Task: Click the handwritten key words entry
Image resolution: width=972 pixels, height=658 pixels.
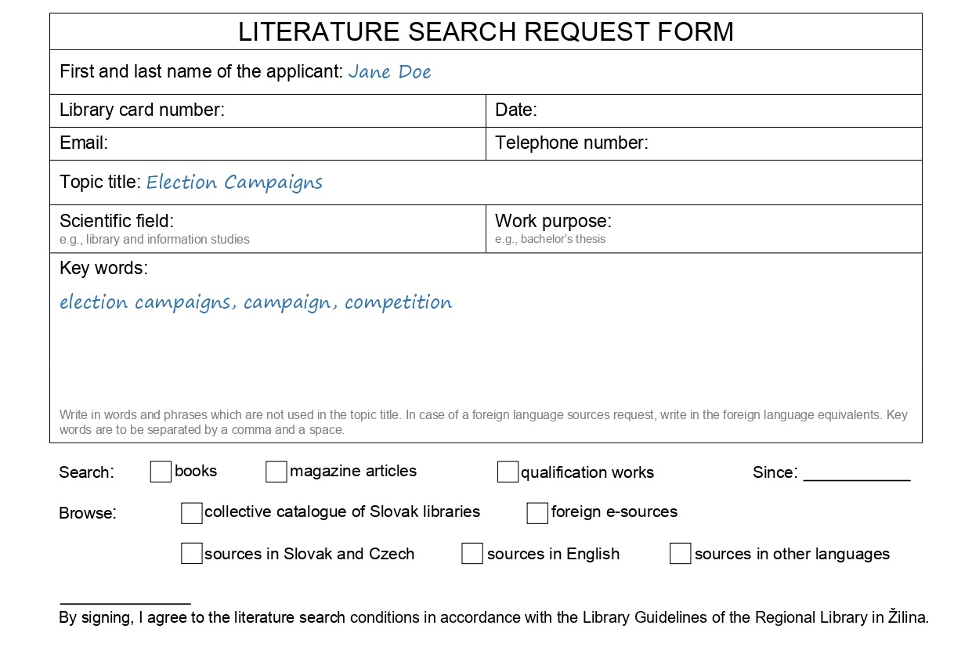Action: coord(255,302)
